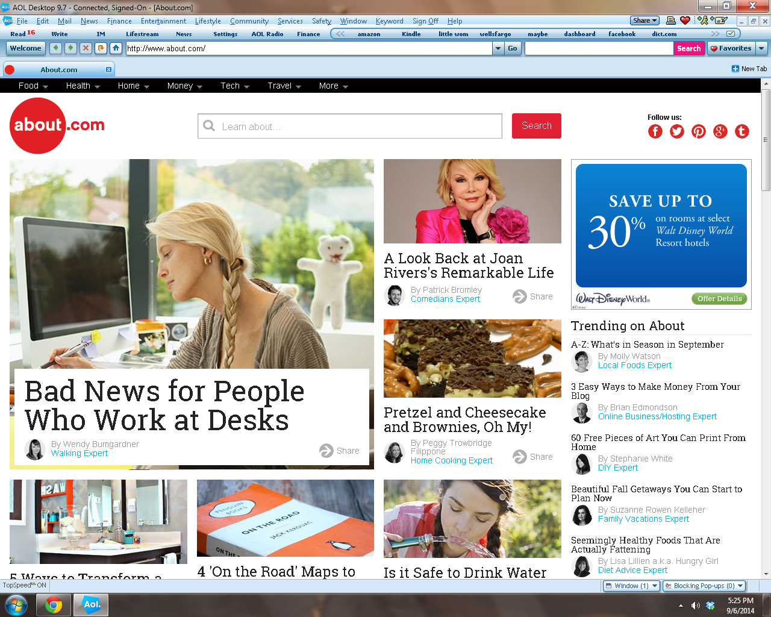Click the http://www.about.com/ address bar
Image resolution: width=771 pixels, height=617 pixels.
(x=309, y=48)
